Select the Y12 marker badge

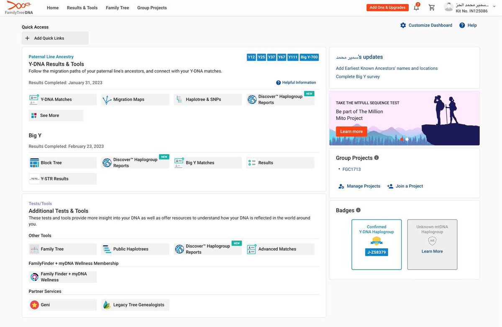pos(251,57)
